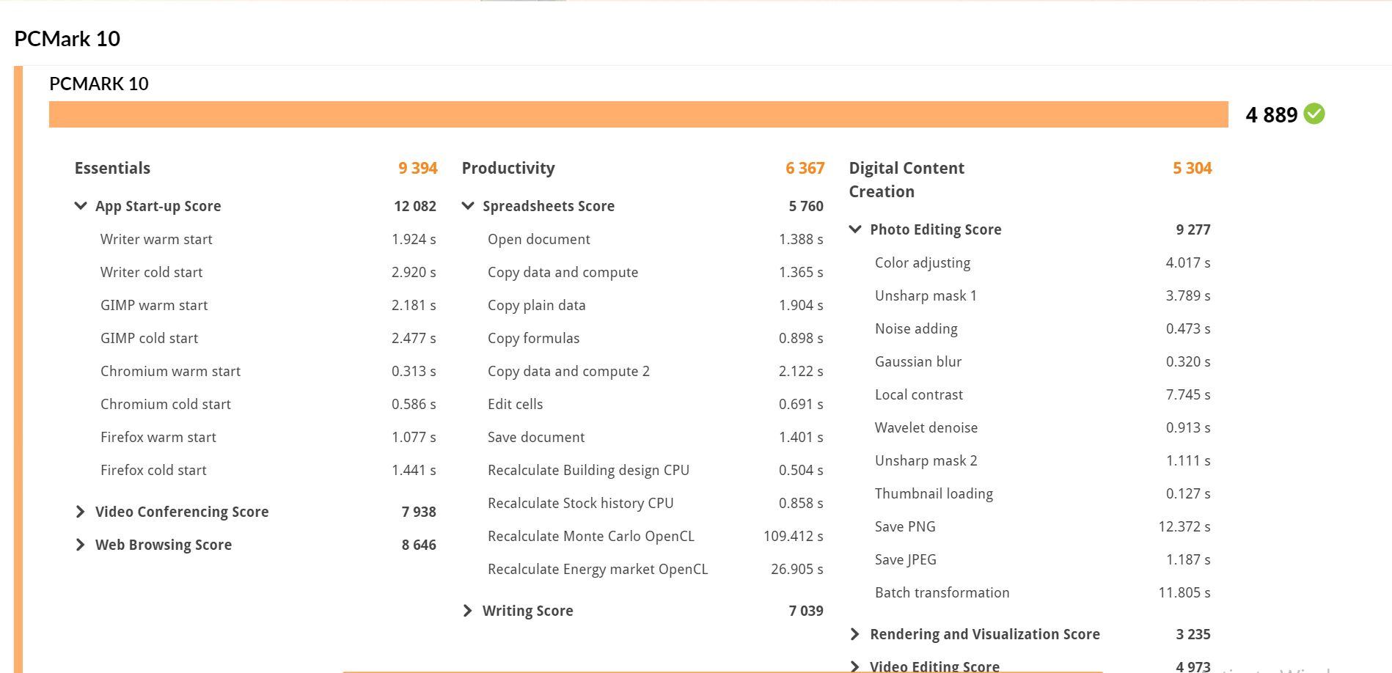Click the orange PCMark 10 score bar
This screenshot has height=673, width=1392.
pyautogui.click(x=638, y=114)
